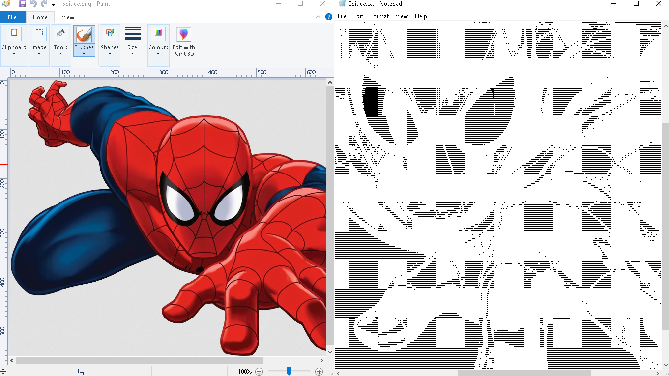Image resolution: width=669 pixels, height=376 pixels.
Task: Maximize the Notepad window
Action: [x=636, y=4]
